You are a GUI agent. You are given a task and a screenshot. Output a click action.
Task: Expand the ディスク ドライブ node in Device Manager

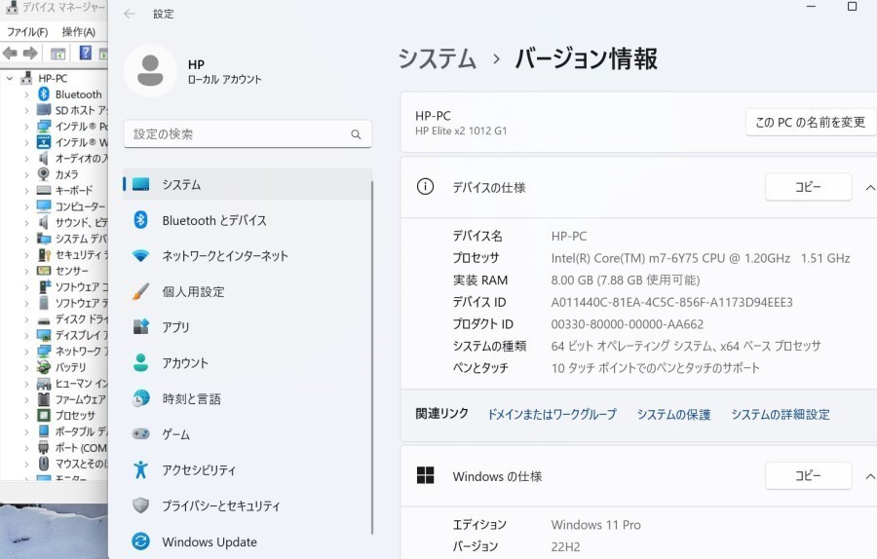pos(26,319)
